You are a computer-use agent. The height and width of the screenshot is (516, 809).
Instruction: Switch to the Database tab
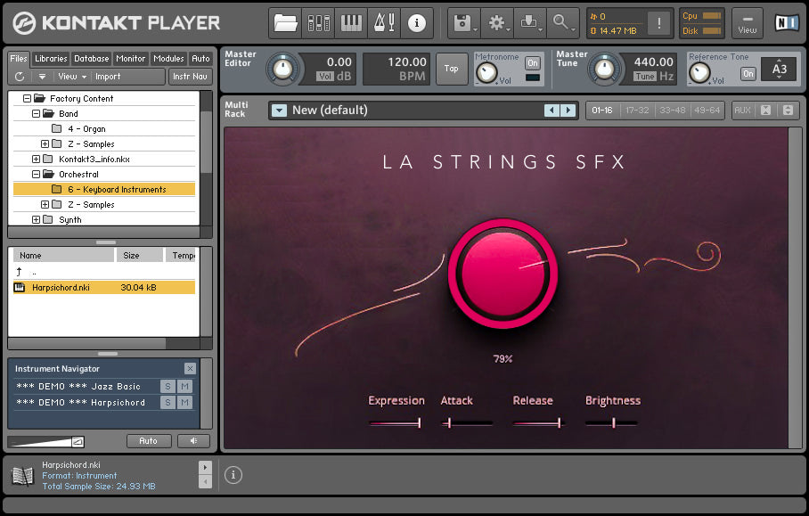pos(91,59)
